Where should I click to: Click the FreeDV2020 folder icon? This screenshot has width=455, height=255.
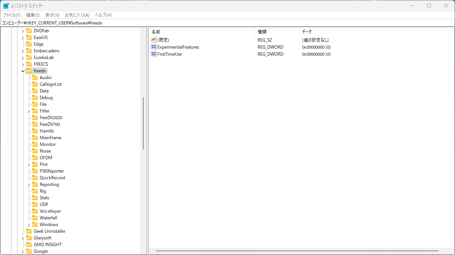coord(35,118)
